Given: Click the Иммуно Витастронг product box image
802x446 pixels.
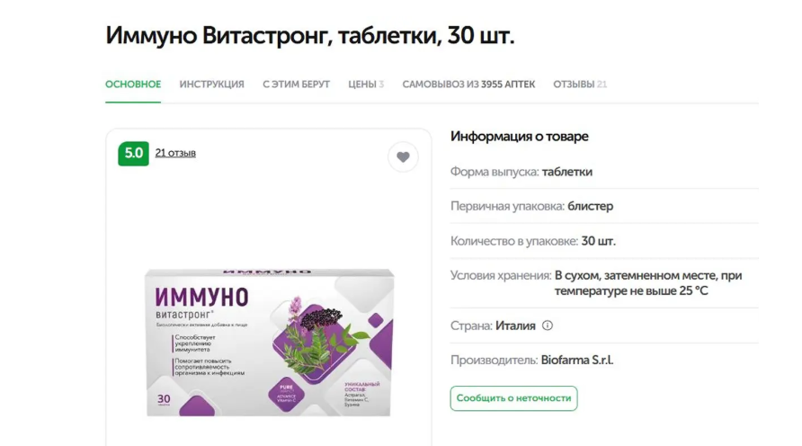Looking at the screenshot, I should 270,343.
